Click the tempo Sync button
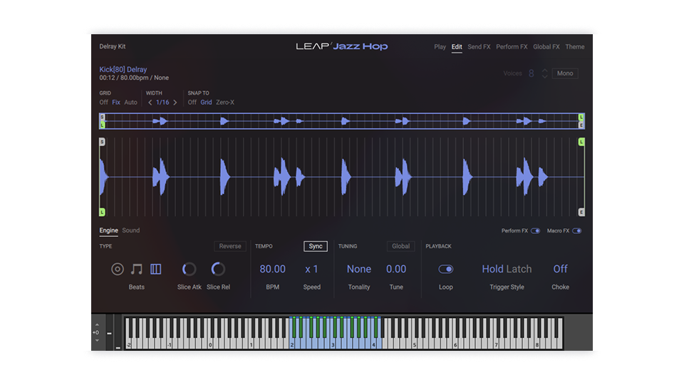Image resolution: width=684 pixels, height=385 pixels. point(316,247)
